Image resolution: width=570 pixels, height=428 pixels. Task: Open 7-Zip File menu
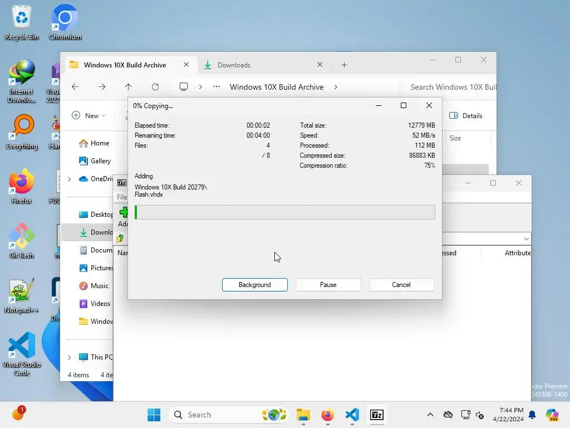click(121, 197)
